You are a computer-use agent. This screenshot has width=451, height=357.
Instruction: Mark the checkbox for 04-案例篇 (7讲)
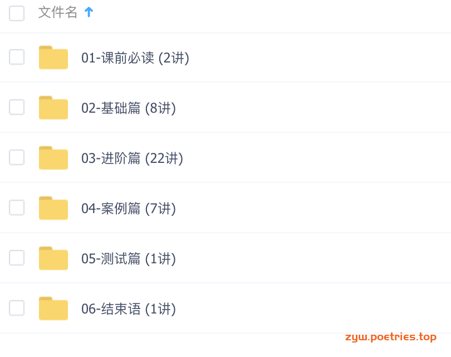pyautogui.click(x=17, y=207)
